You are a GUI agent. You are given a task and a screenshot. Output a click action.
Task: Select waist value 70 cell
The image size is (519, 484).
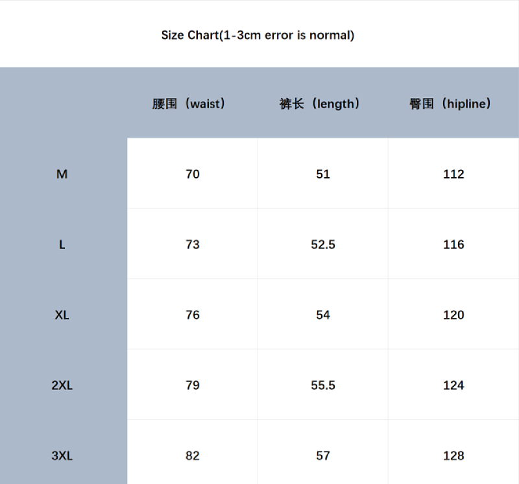click(192, 173)
